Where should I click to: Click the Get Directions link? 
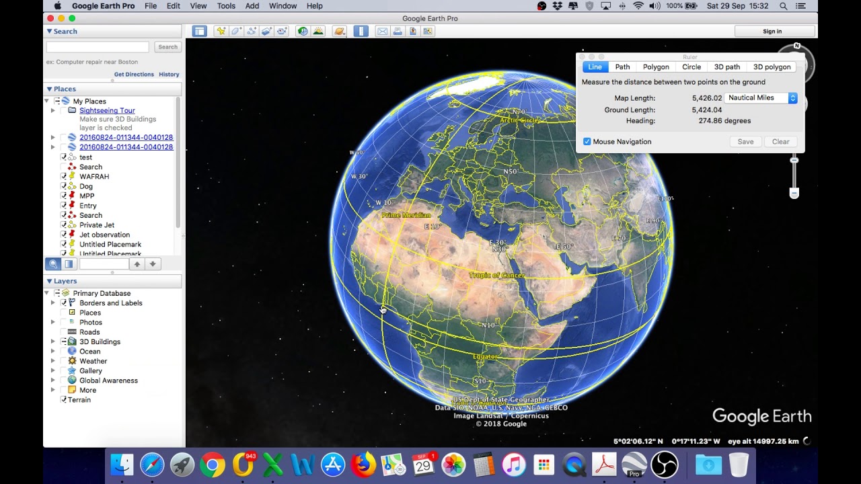click(x=134, y=75)
